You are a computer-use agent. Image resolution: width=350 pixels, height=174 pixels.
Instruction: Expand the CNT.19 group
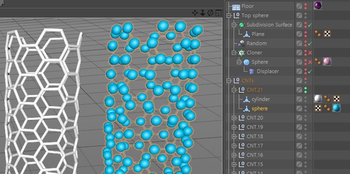[x=234, y=127]
